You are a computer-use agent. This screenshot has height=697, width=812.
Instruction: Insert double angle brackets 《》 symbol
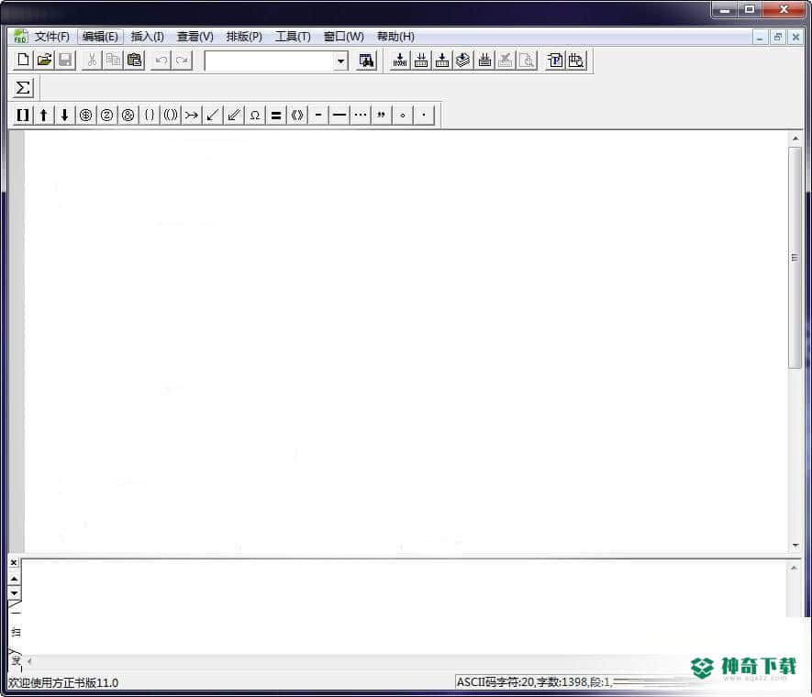(x=297, y=115)
